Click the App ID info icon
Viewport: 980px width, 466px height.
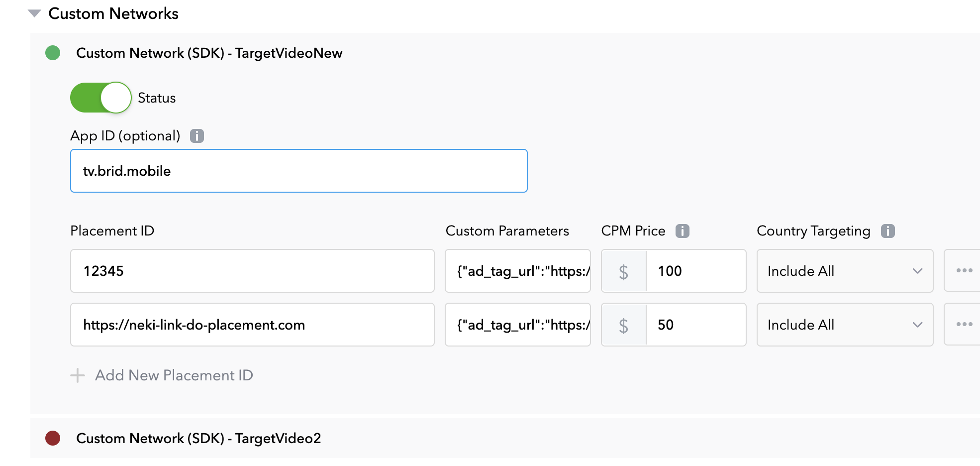coord(197,136)
